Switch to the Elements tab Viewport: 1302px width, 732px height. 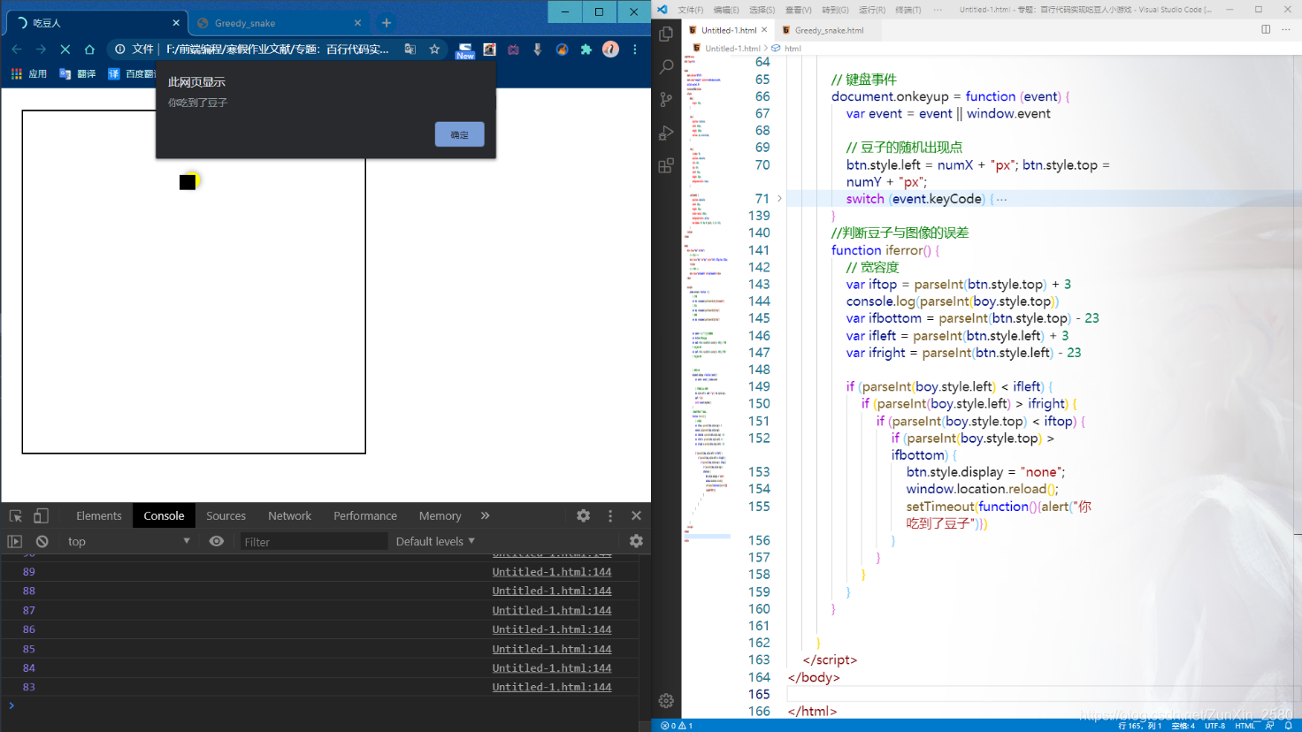coord(99,515)
